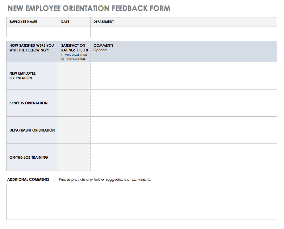Enter rating cell for New Employee Orientation

point(74,76)
